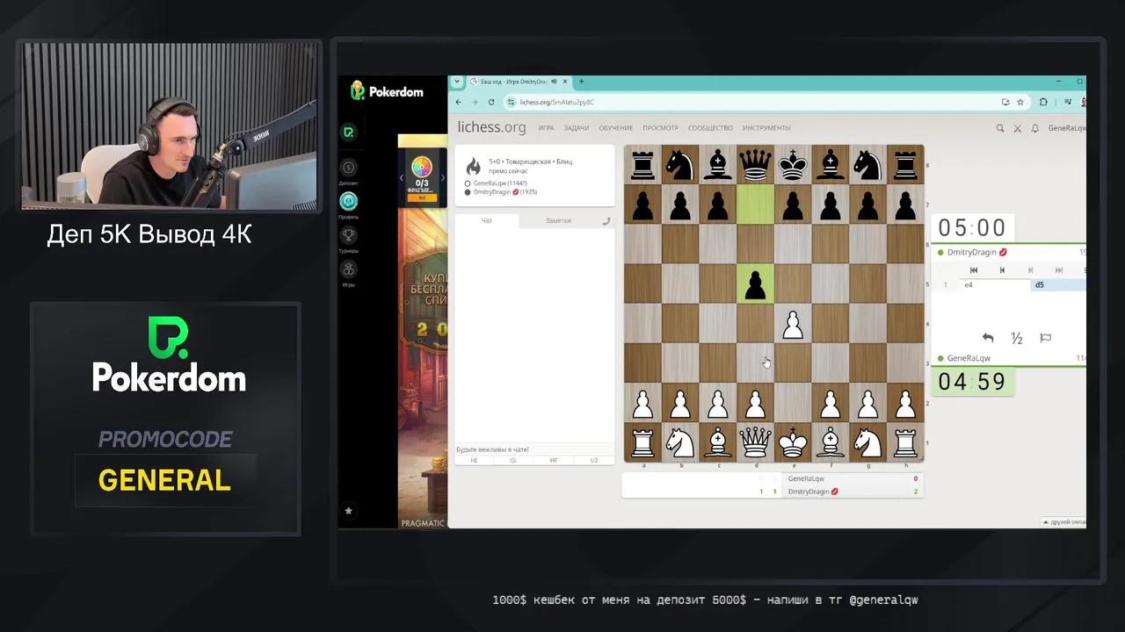Click the blitz flame icon in game info
Viewport: 1125px width, 632px height.
tap(473, 166)
